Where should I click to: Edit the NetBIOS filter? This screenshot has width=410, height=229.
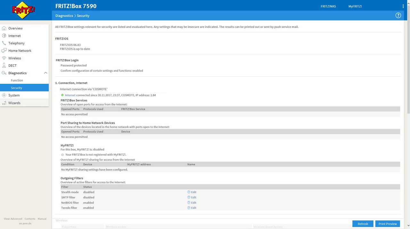tap(193, 202)
